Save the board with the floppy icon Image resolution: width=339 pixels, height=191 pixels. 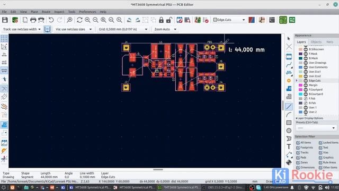pos(5,20)
